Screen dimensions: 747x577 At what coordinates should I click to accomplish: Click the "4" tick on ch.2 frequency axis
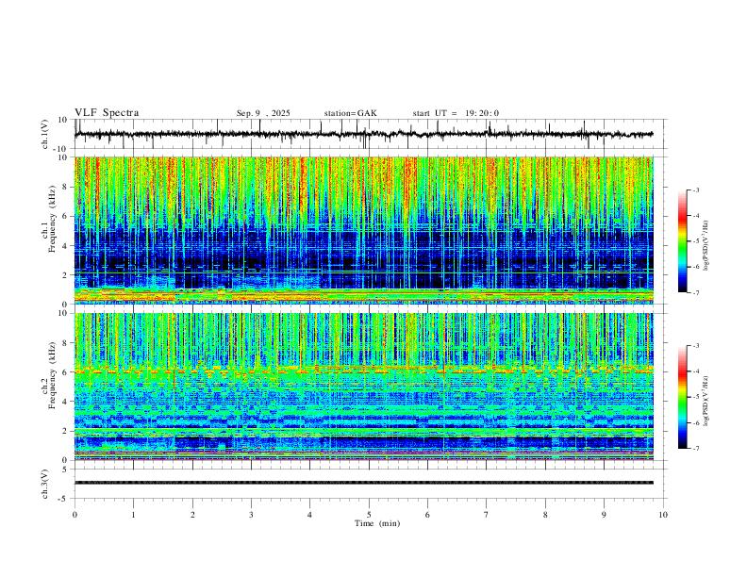pyautogui.click(x=66, y=402)
